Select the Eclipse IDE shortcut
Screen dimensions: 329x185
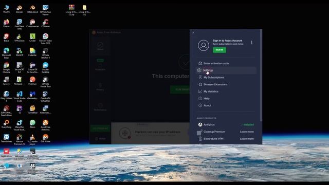[32, 67]
